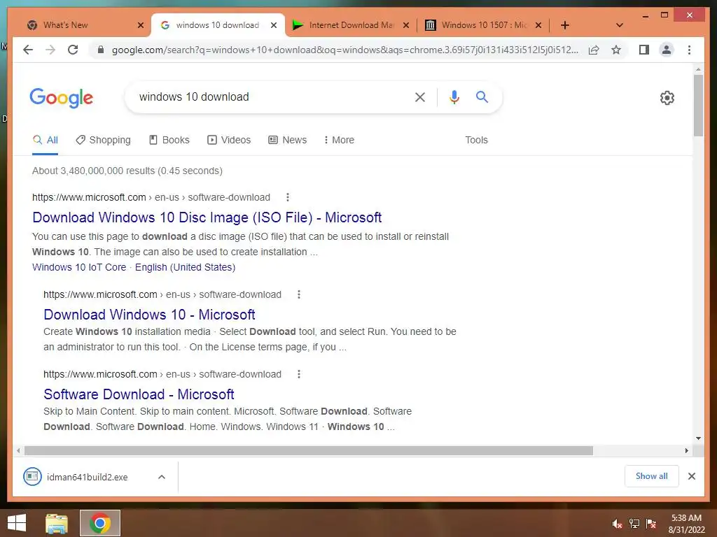Viewport: 717px width, 537px height.
Task: Select the News results filter
Action: pyautogui.click(x=288, y=140)
